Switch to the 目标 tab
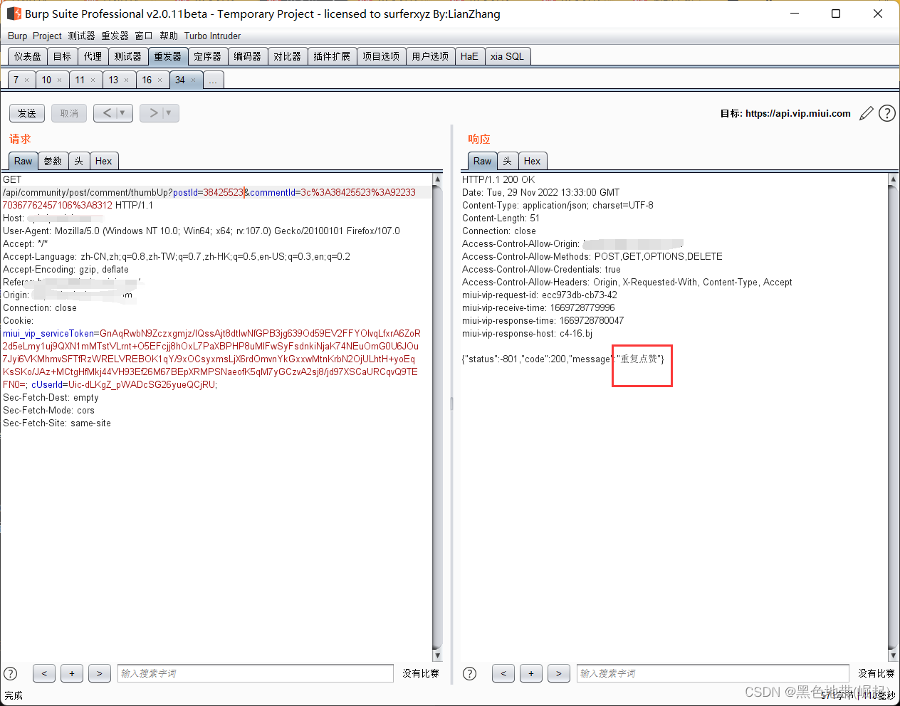 [63, 56]
